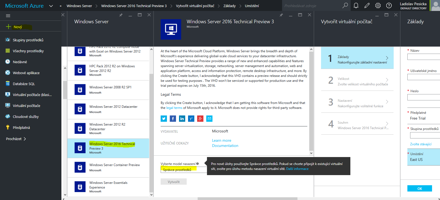Open the legal terms link
The width and height of the screenshot is (440, 200).
174,108
